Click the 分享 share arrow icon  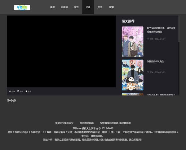pos(10,92)
